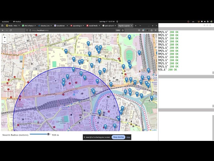
Task: Click the bookmark star in address bar
Action: [x=123, y=30]
